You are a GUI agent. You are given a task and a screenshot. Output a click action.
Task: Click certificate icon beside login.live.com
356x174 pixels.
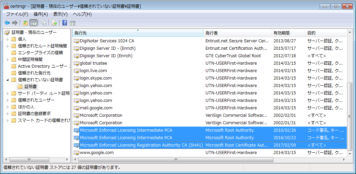point(76,71)
